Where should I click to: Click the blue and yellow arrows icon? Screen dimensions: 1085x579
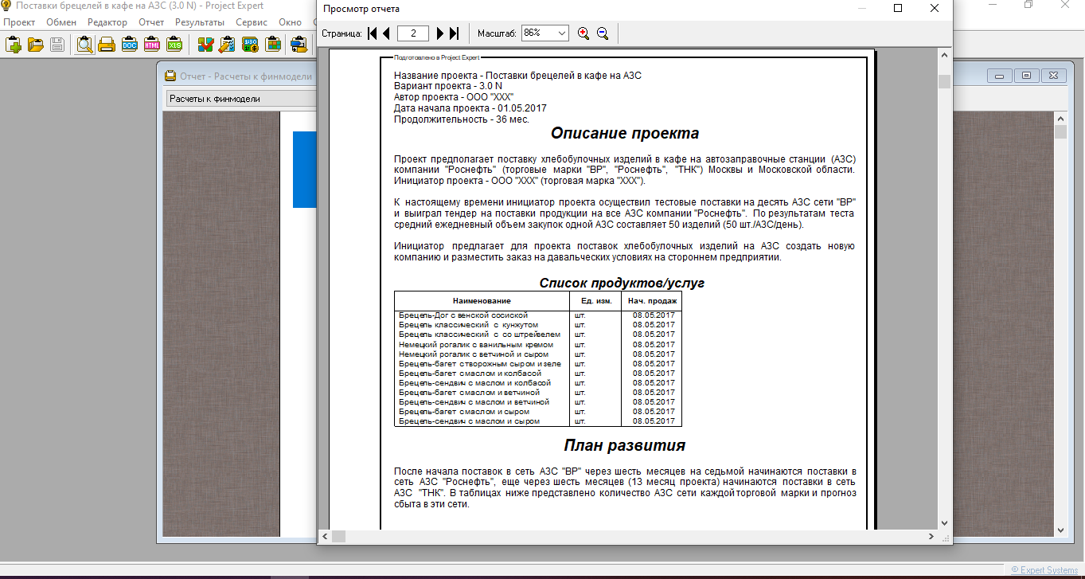click(x=299, y=45)
